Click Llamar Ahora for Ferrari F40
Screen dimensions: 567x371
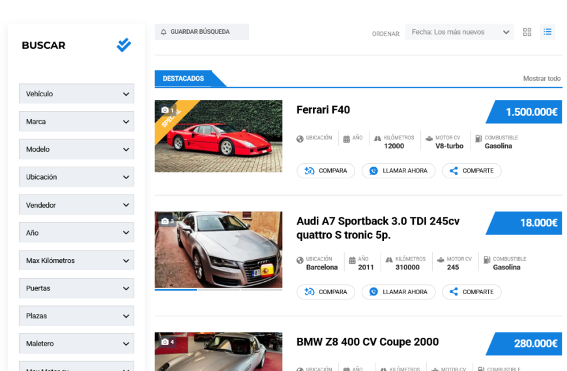(x=398, y=171)
